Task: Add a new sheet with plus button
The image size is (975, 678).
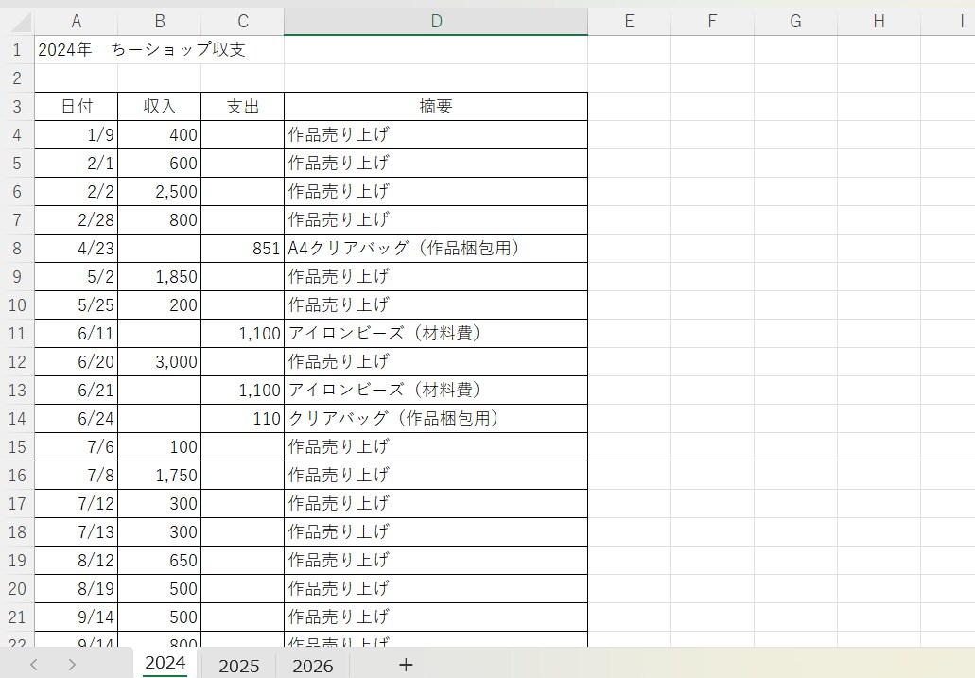Action: [x=406, y=665]
